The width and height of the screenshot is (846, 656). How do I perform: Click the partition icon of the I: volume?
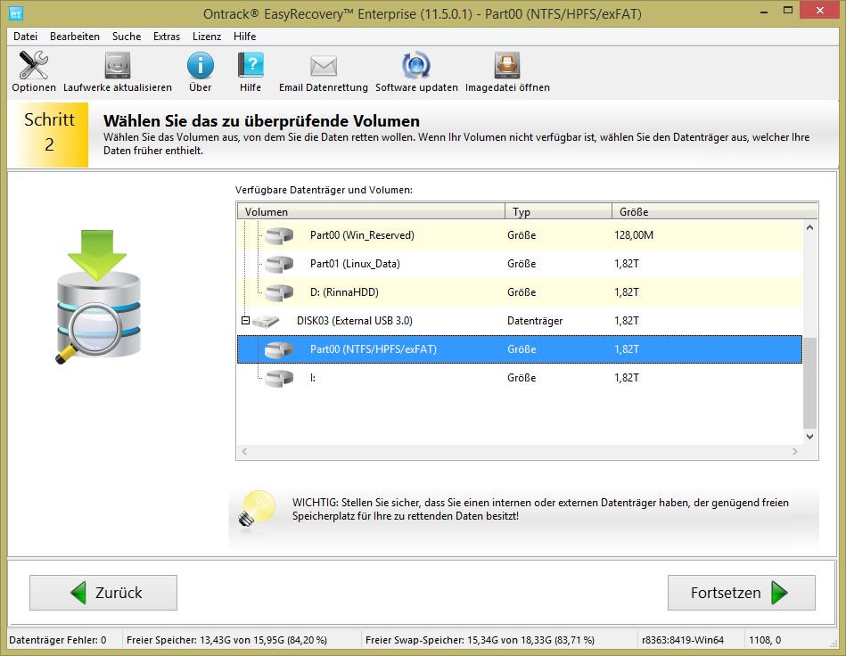(279, 378)
